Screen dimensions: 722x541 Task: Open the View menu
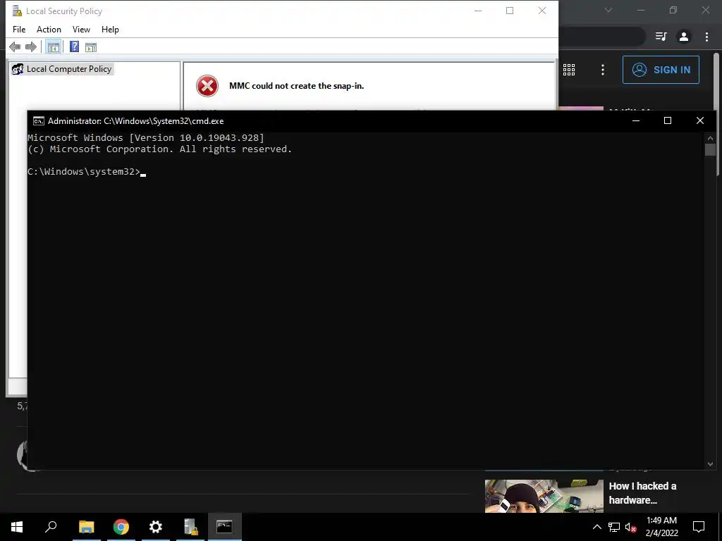pos(81,30)
